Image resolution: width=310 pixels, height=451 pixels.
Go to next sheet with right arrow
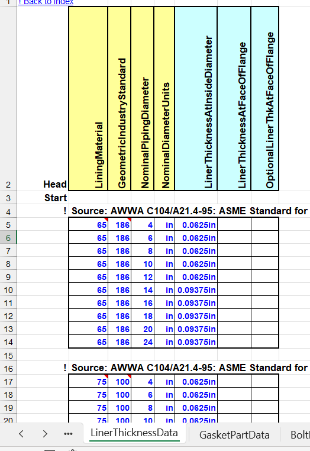45,434
